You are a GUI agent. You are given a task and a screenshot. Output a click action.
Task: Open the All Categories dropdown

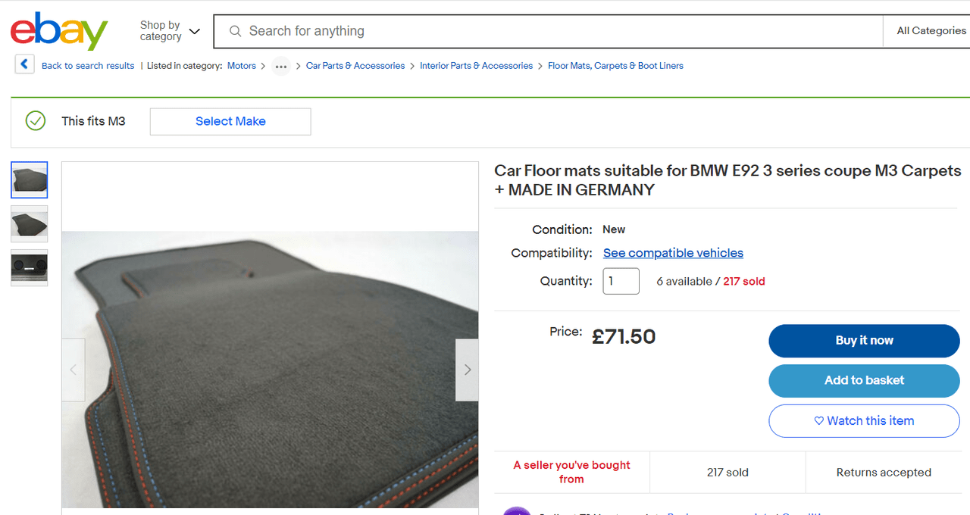(x=931, y=30)
